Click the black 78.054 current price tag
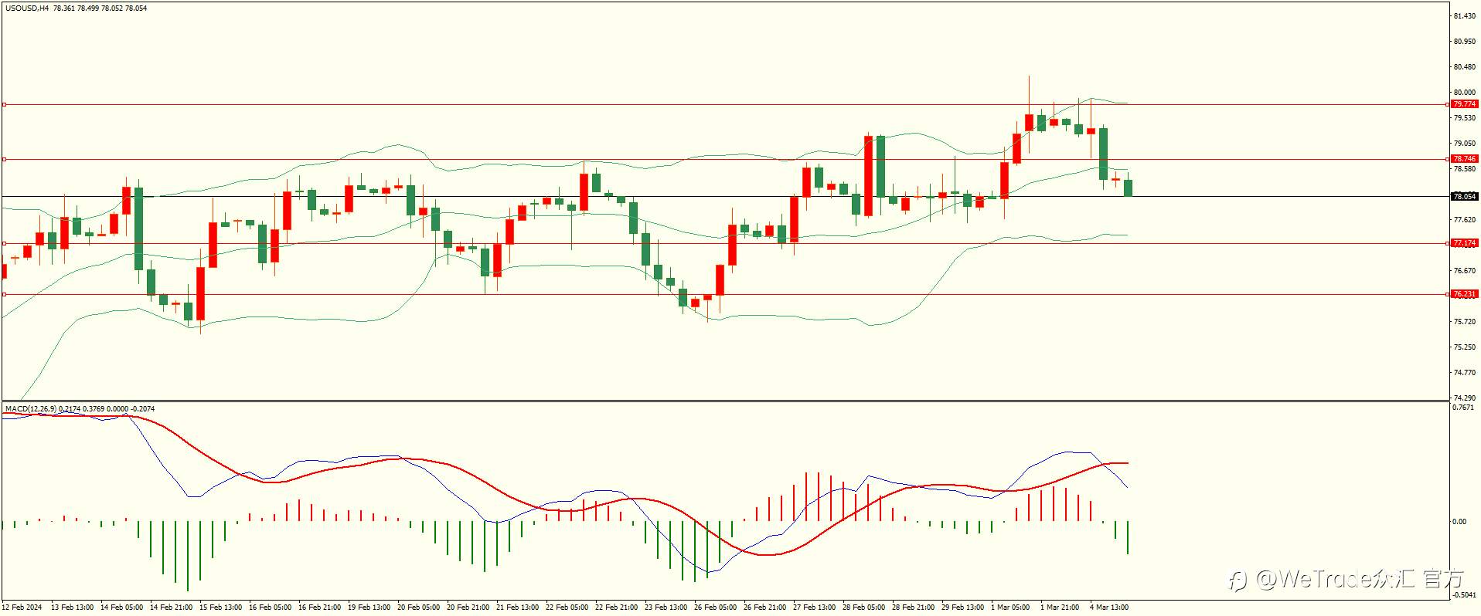1481x616 pixels. point(1464,197)
